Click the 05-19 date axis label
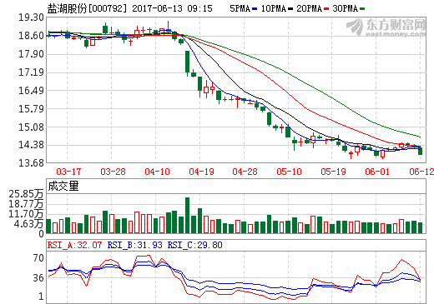Image resolution: width=434 pixels, height=304 pixels. click(333, 172)
